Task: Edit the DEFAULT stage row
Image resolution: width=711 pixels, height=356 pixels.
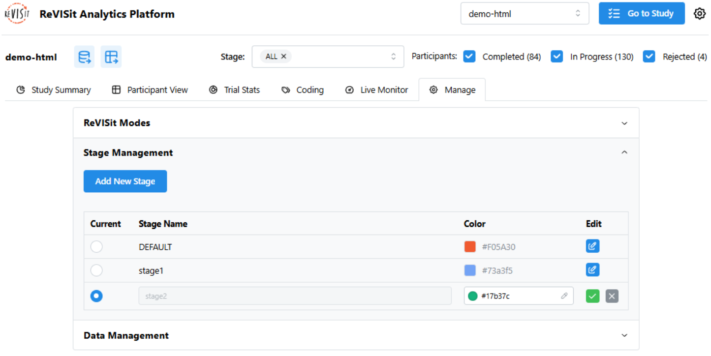Action: (x=592, y=246)
